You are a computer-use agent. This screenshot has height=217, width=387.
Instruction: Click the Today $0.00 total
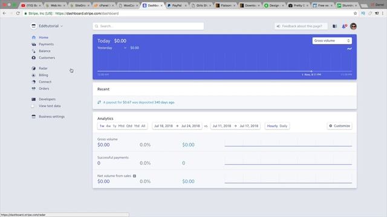pyautogui.click(x=112, y=41)
